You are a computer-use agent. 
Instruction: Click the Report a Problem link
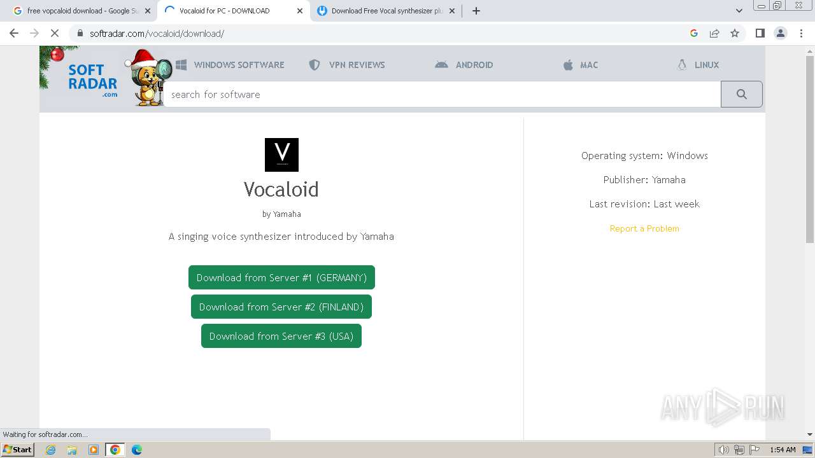point(644,228)
